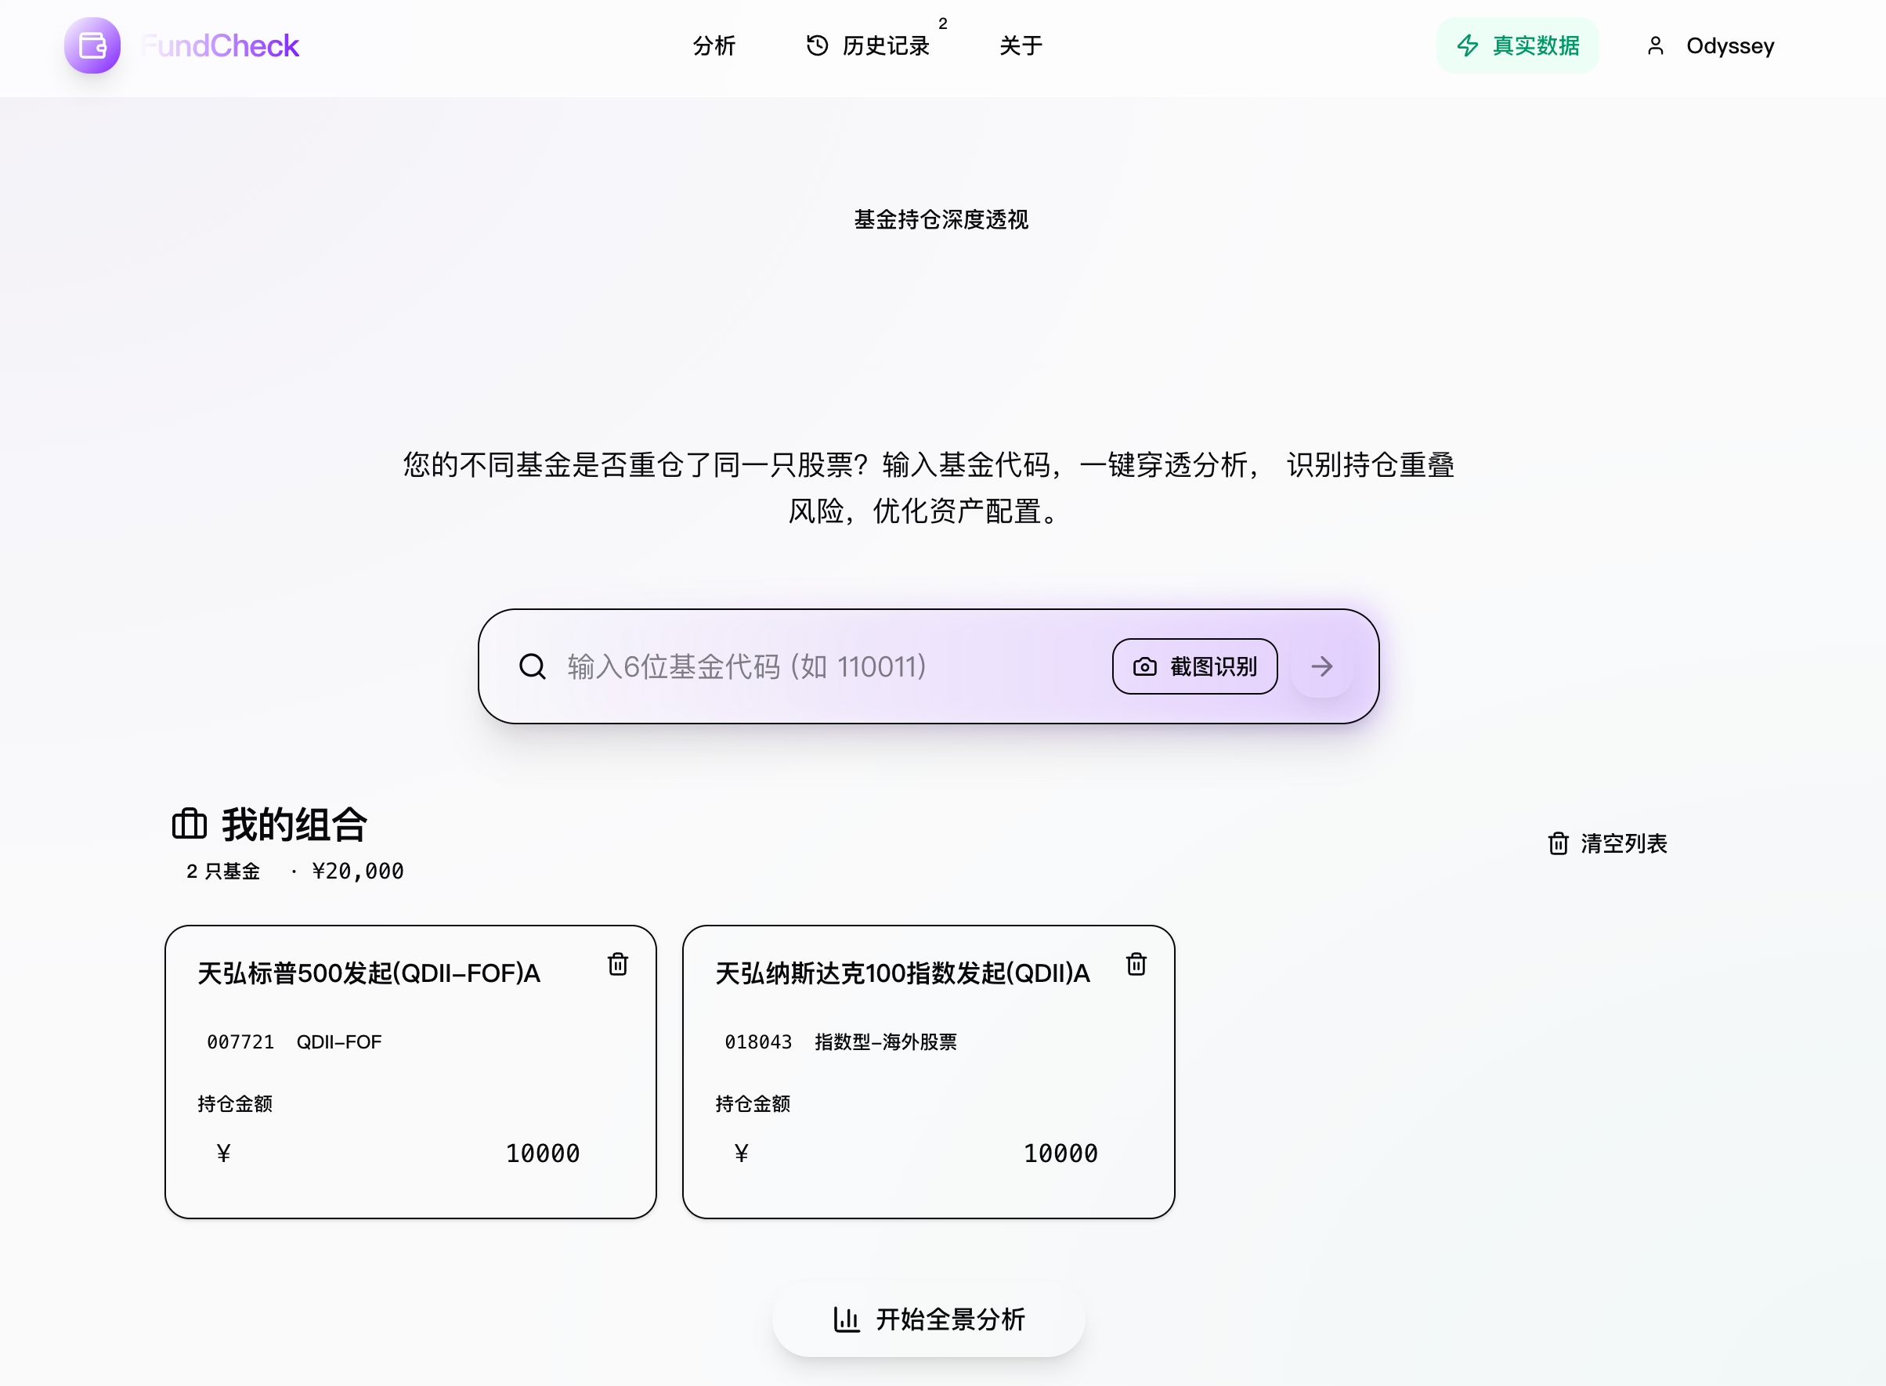1886x1386 pixels.
Task: Click the user profile icon beside Odyssey
Action: tap(1654, 46)
